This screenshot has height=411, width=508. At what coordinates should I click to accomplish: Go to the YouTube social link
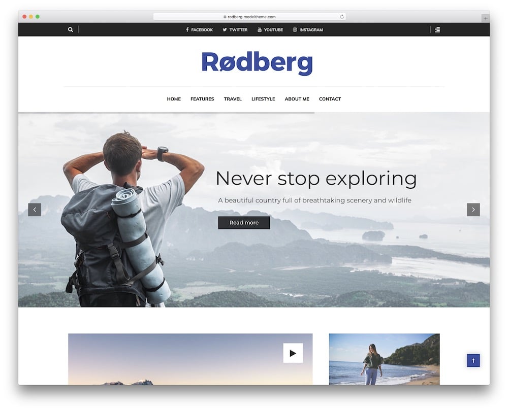pyautogui.click(x=270, y=30)
